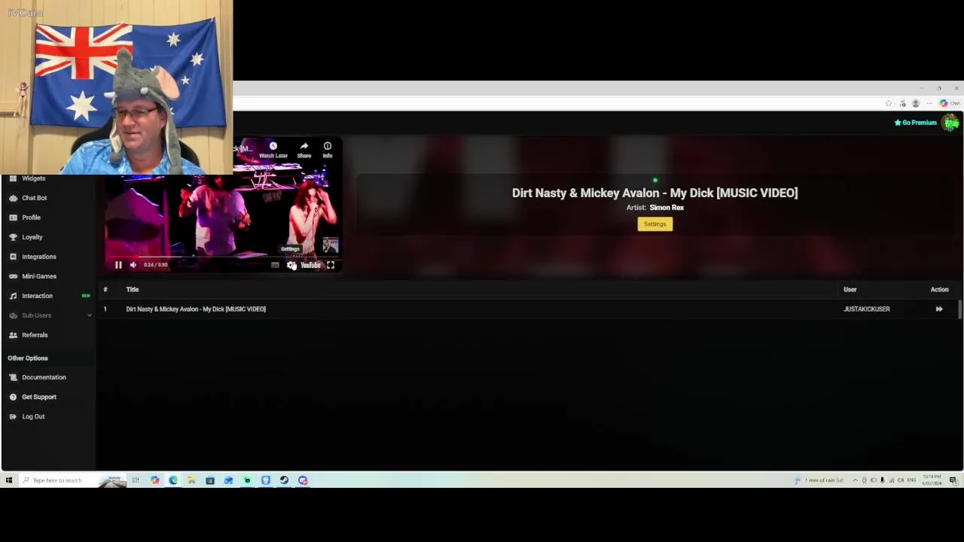Click the Title column header

click(x=133, y=289)
